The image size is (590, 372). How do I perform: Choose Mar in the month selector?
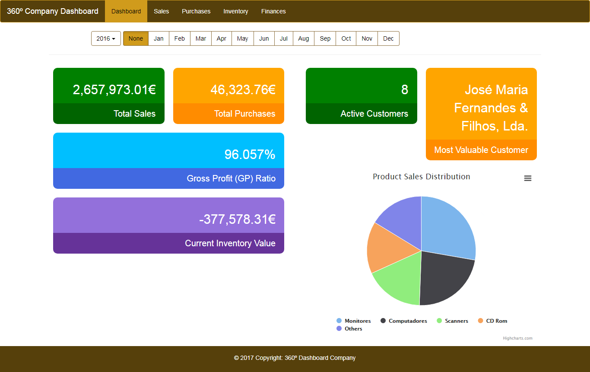pos(201,38)
